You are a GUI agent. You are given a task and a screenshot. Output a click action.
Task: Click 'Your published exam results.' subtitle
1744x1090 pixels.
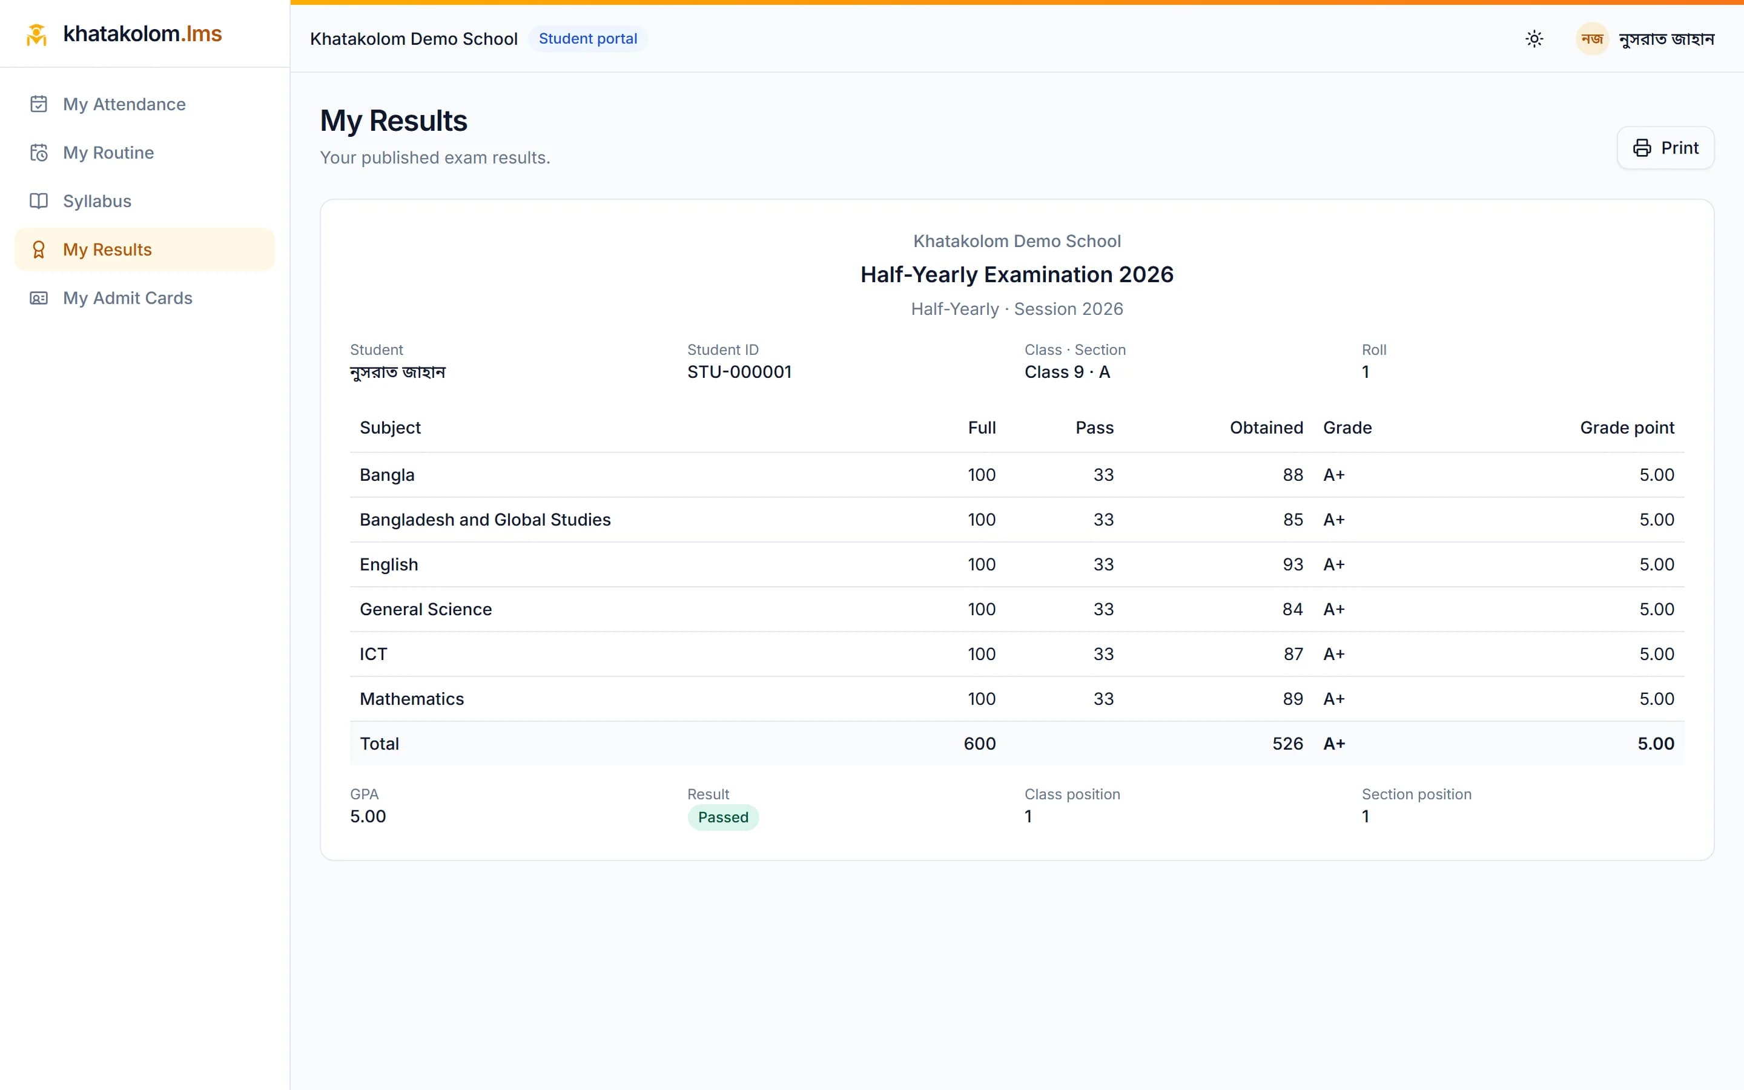point(435,157)
